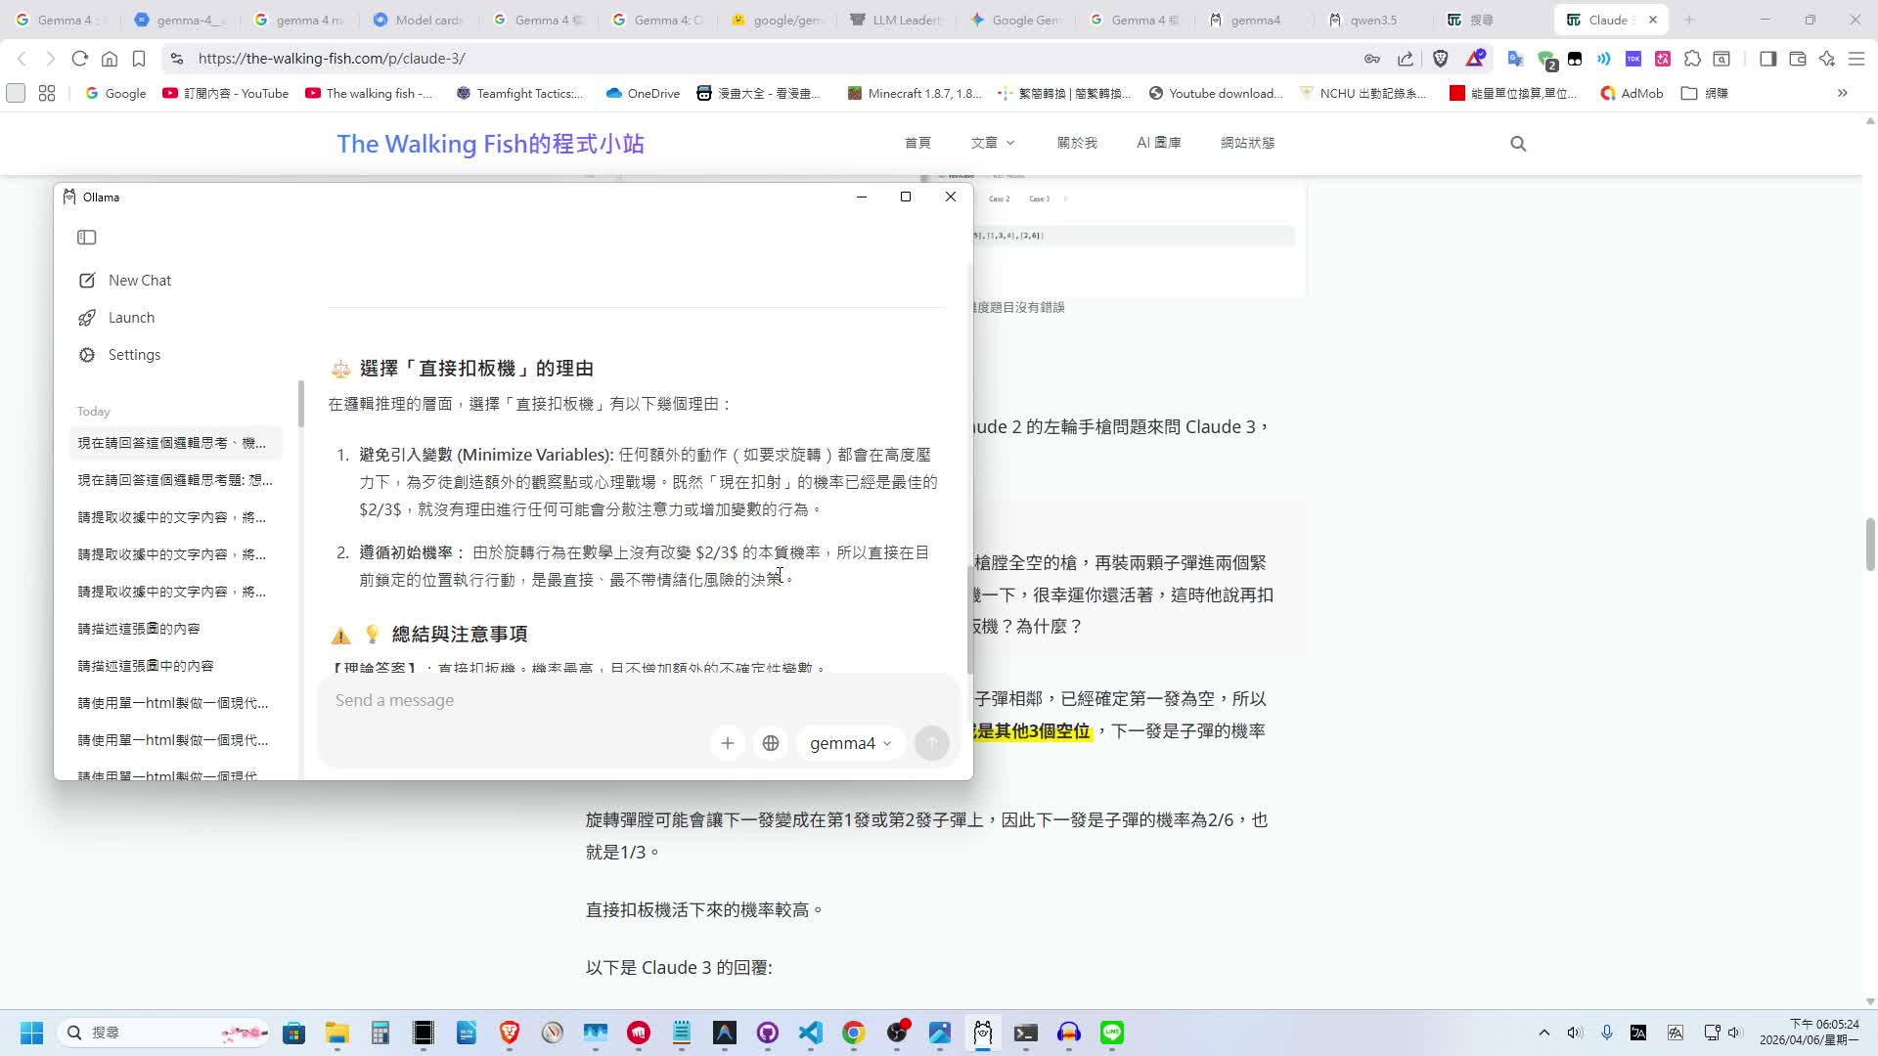Image resolution: width=1878 pixels, height=1056 pixels.
Task: Open Brave shields lion icon
Action: (1441, 59)
